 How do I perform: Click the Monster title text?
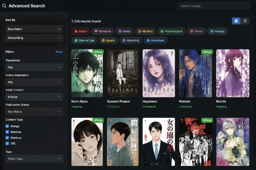[x=185, y=101]
